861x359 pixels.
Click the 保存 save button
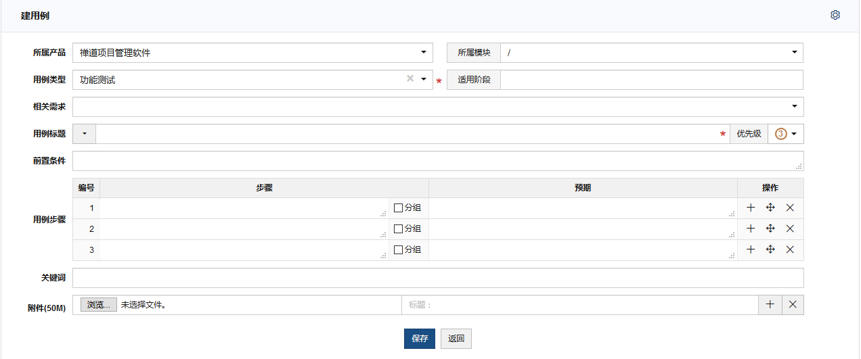420,339
